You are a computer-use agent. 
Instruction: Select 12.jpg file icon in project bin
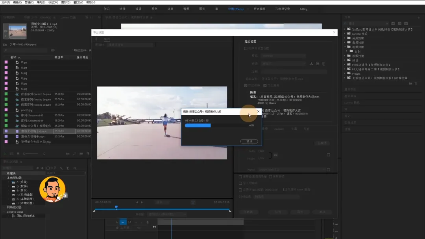pos(17,63)
